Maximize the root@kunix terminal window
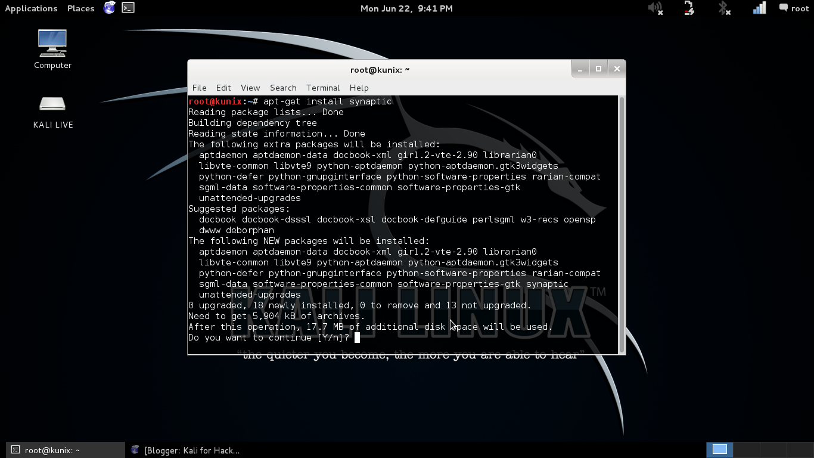 (x=598, y=69)
